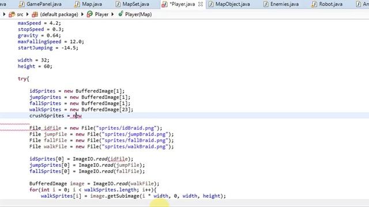This screenshot has height=207, width=369.
Task: Select the Player breadcrumb label
Action: (101, 14)
